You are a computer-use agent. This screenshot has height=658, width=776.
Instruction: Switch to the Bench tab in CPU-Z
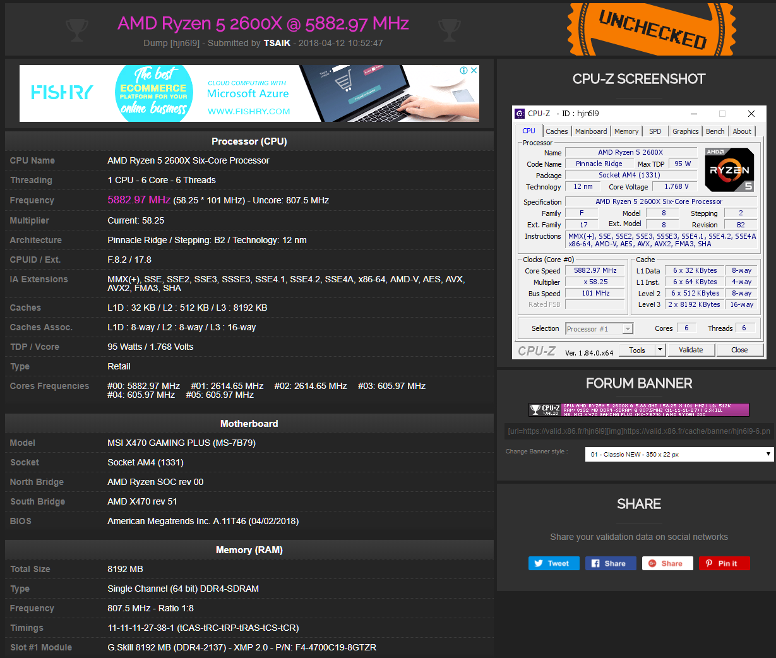click(x=715, y=131)
